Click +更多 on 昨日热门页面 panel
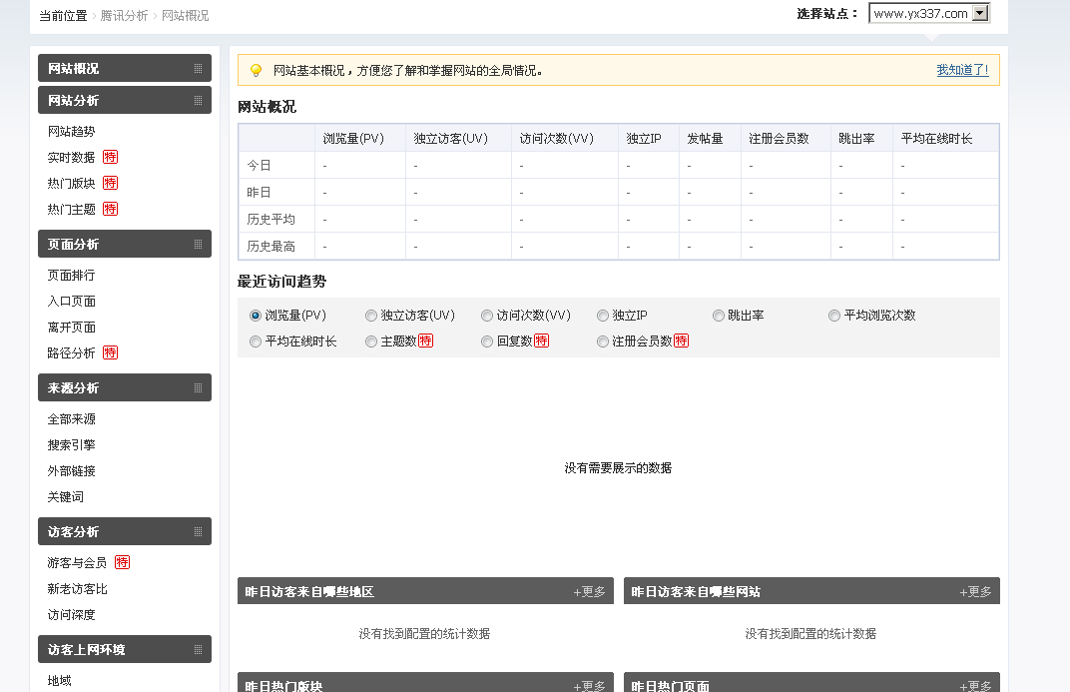The height and width of the screenshot is (692, 1070). [976, 686]
